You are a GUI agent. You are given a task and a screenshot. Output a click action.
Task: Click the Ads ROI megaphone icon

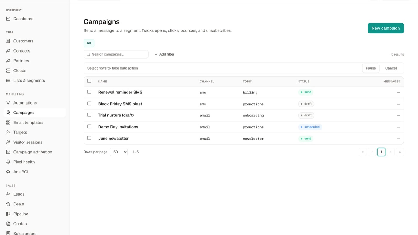click(8, 172)
